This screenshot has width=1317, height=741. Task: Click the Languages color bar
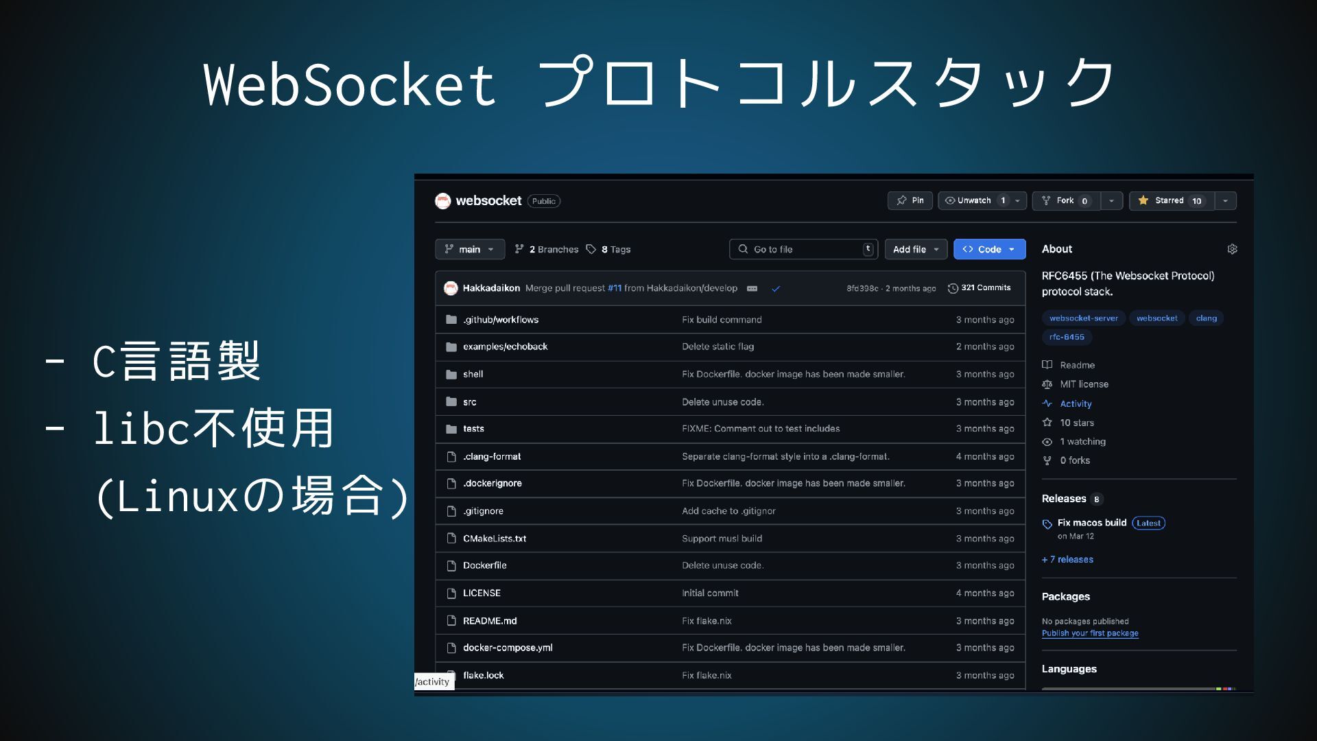point(1139,688)
